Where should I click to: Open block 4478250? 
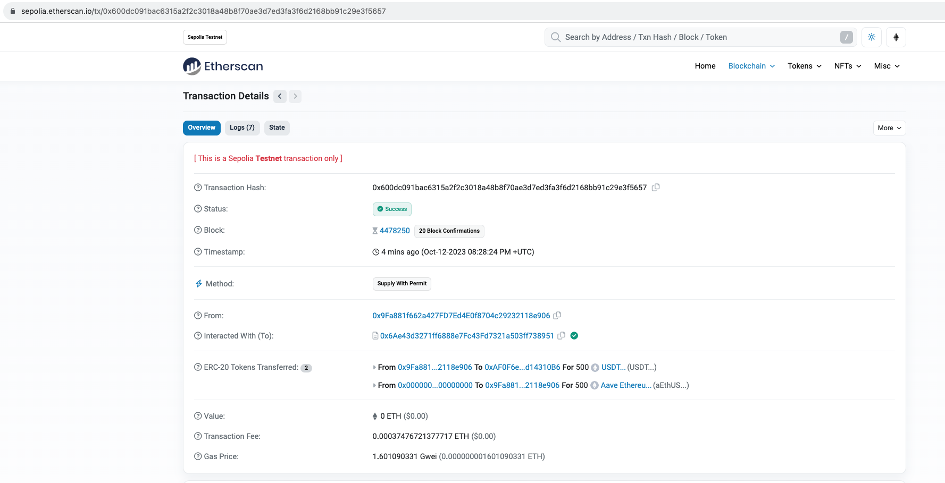(x=395, y=231)
